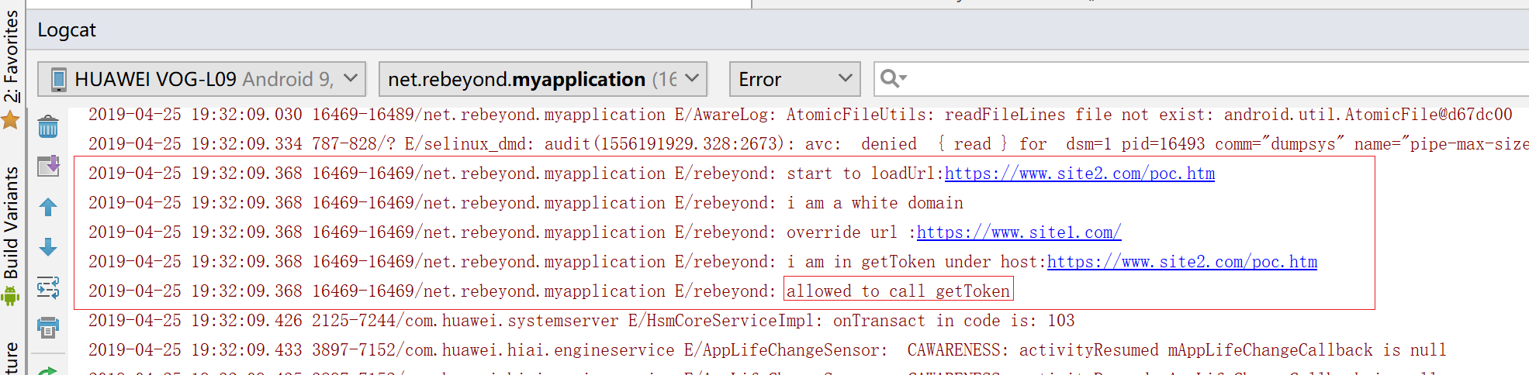Viewport: 1529px width, 375px height.
Task: Click the scroll to end icon
Action: pyautogui.click(x=48, y=166)
